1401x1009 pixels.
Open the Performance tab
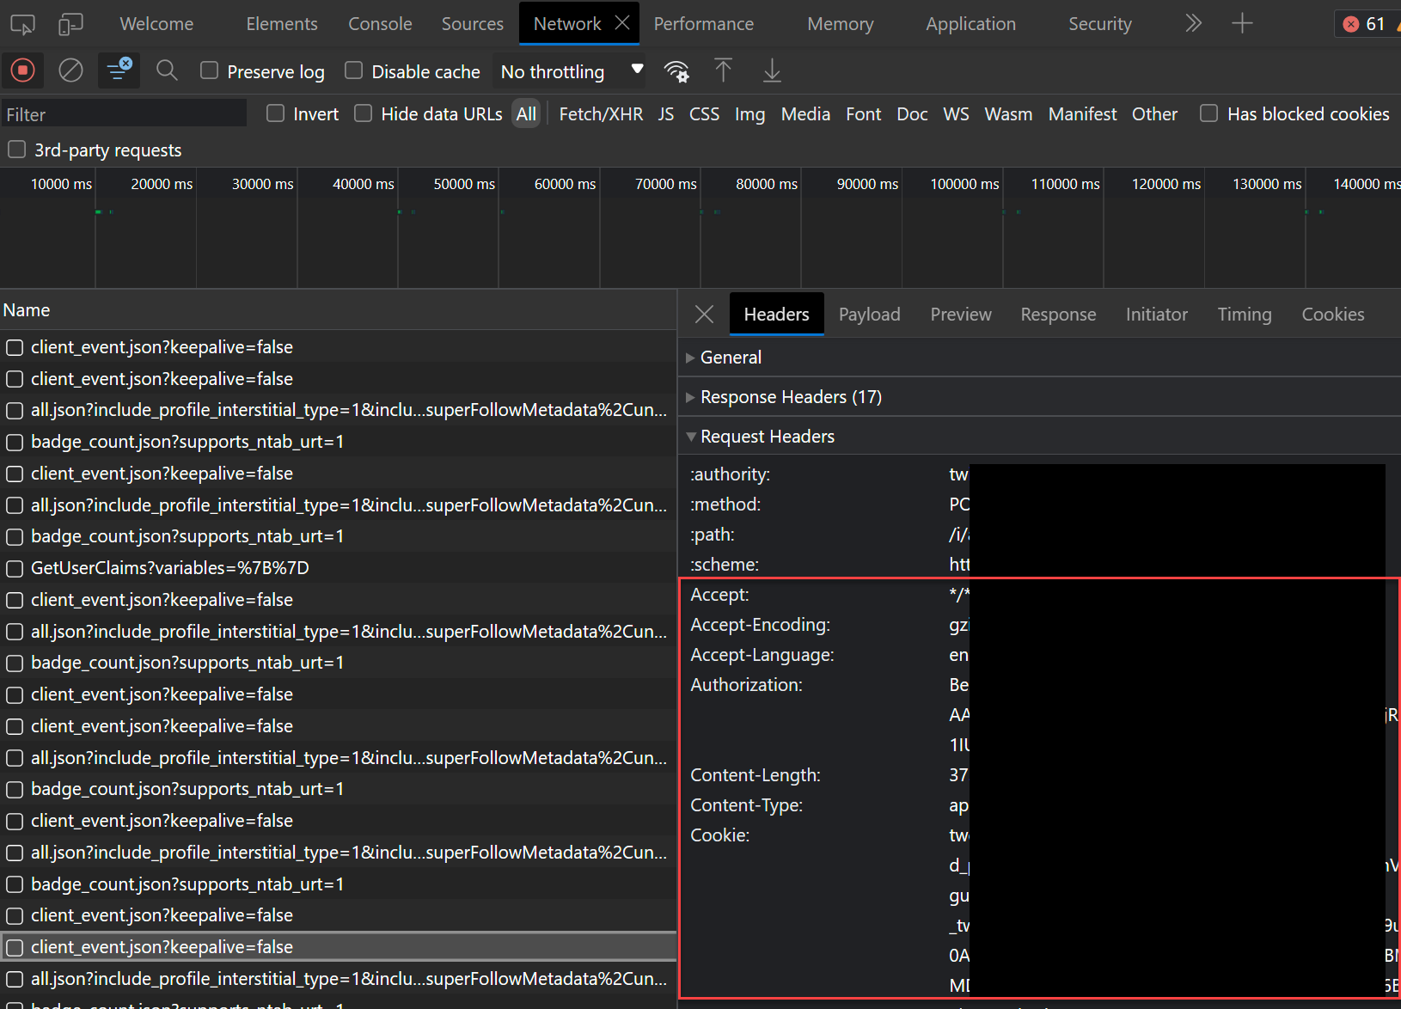coord(704,24)
